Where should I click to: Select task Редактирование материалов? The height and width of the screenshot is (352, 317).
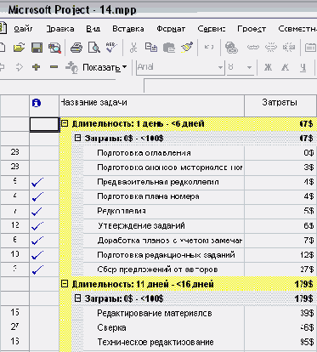(155, 313)
